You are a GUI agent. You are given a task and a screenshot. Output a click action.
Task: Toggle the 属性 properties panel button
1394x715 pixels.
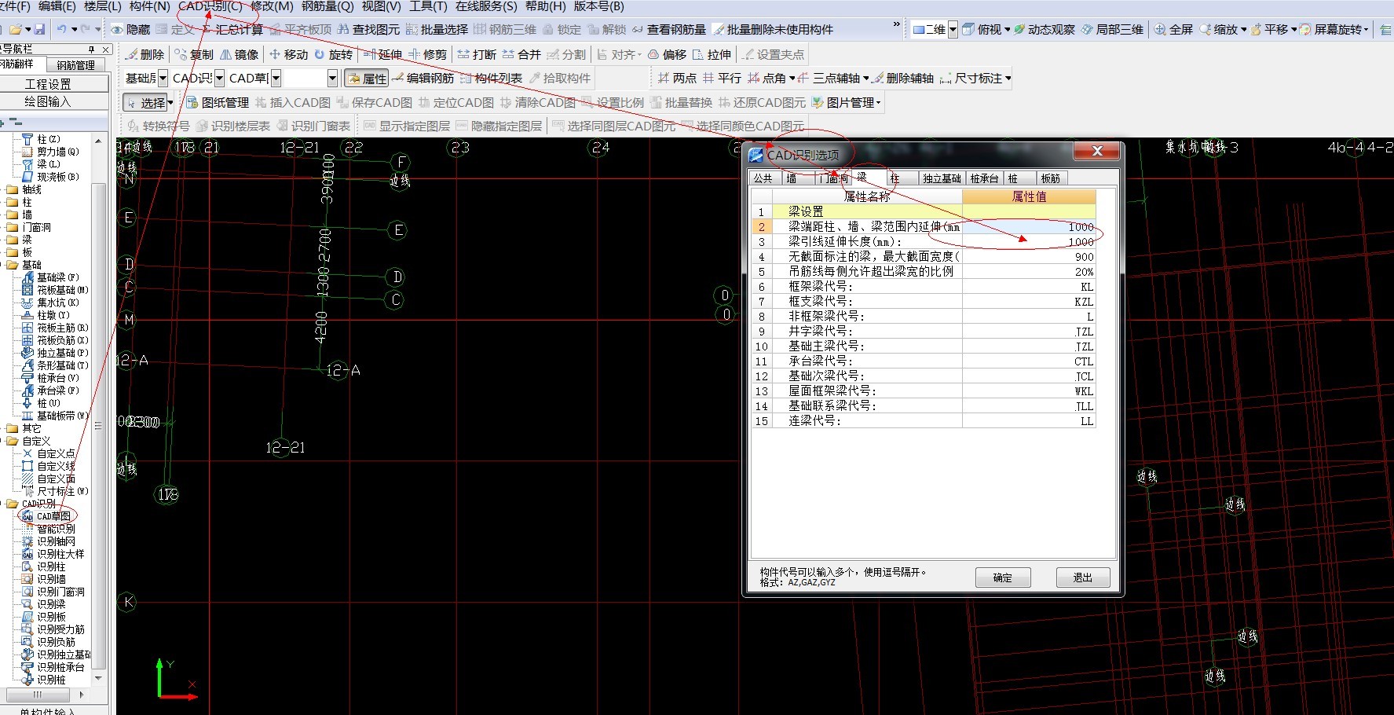[367, 79]
